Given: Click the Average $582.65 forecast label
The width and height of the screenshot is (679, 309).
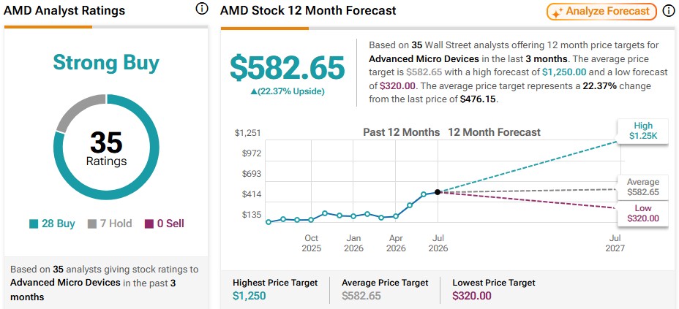Looking at the screenshot, I should (x=642, y=187).
